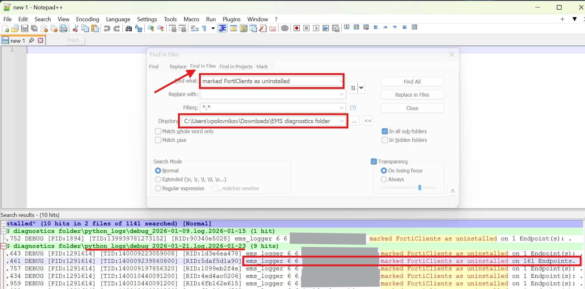This screenshot has height=289, width=585.
Task: Collapse the debug_2026-01-09.log results node
Action: tap(3, 231)
